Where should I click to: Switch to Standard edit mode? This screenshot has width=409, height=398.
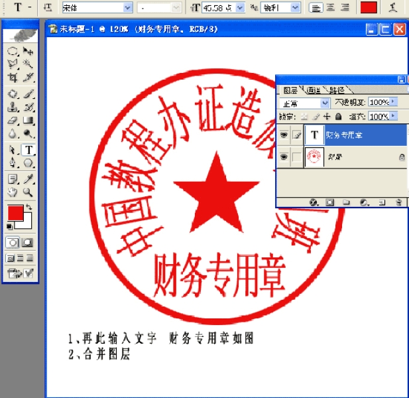coord(12,243)
